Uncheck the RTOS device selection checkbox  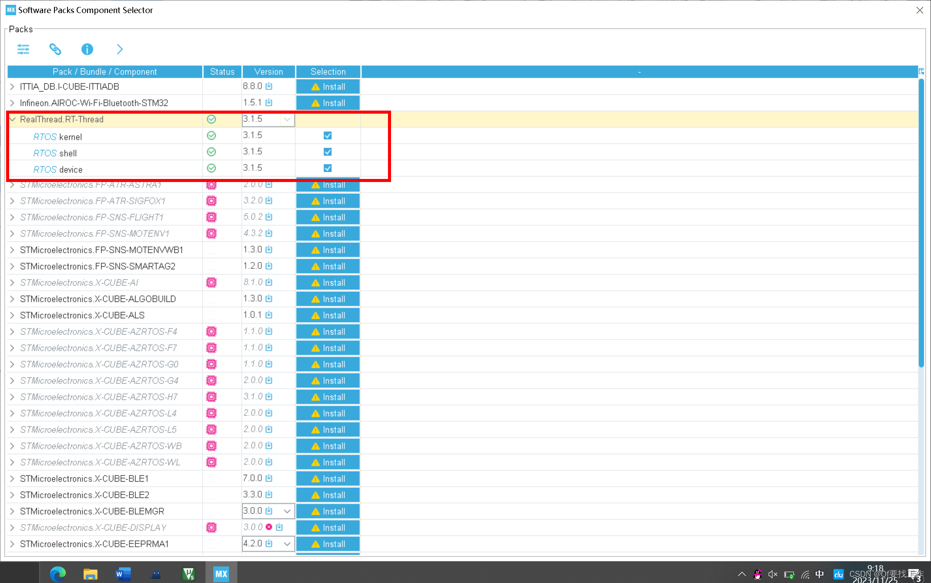pos(327,168)
